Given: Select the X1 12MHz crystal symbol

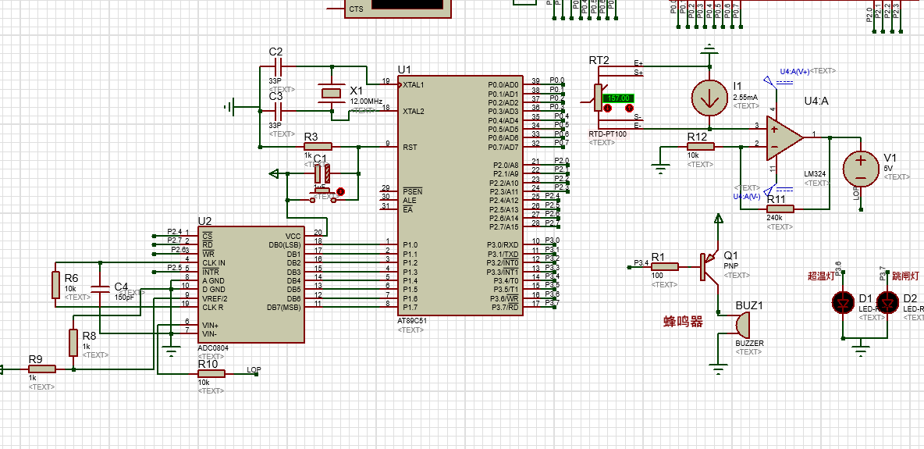Looking at the screenshot, I should click(x=331, y=94).
